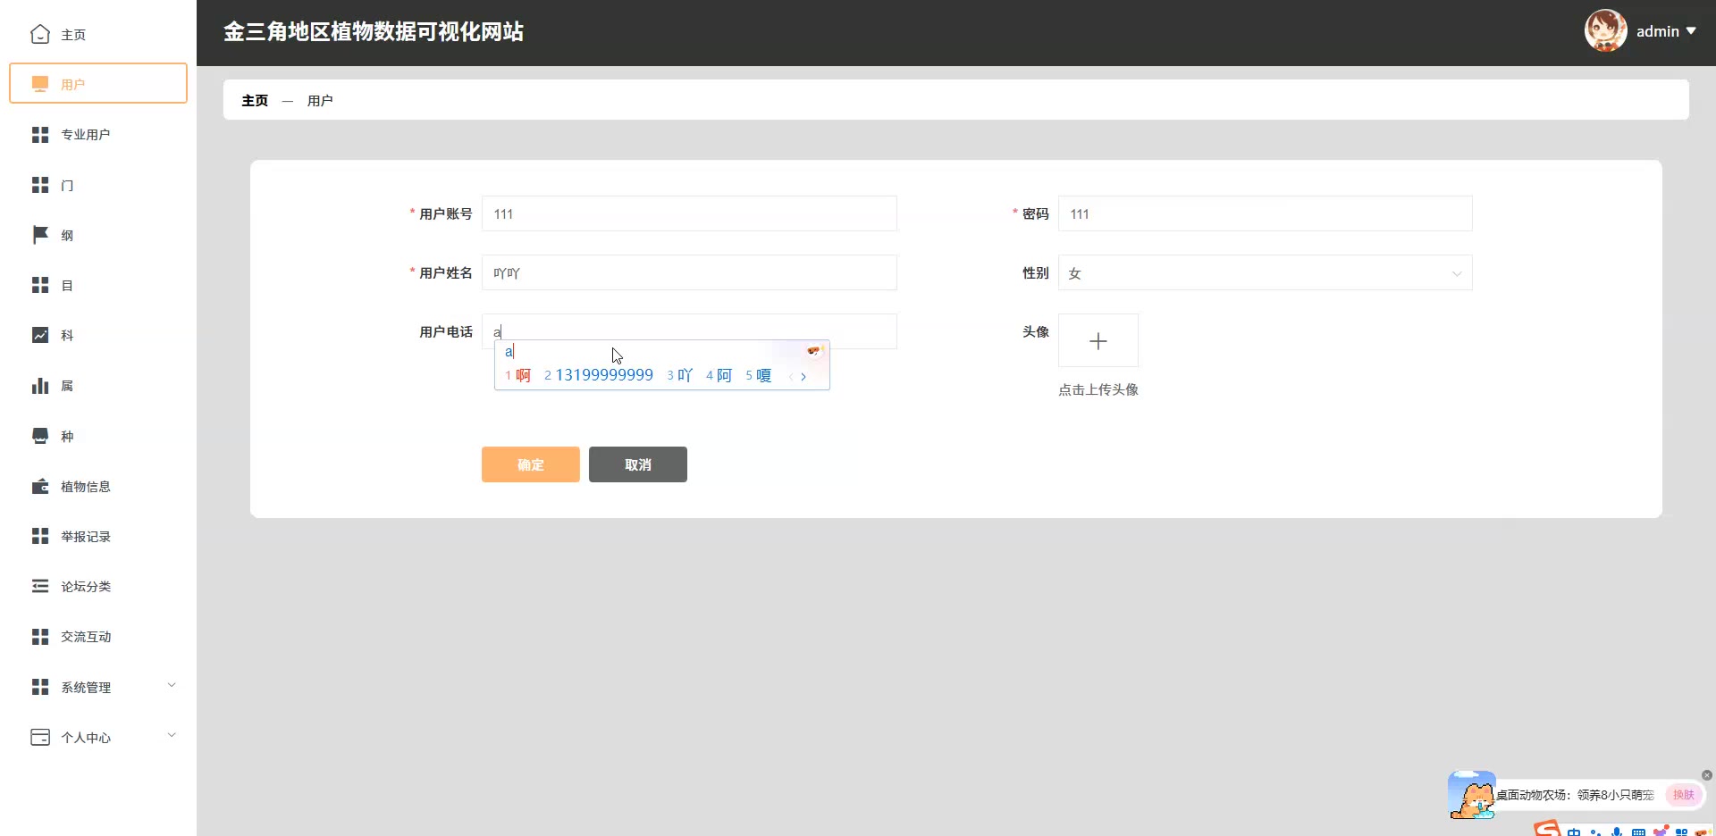Select IME candidate 5 嗄
Image resolution: width=1716 pixels, height=836 pixels.
pyautogui.click(x=759, y=375)
